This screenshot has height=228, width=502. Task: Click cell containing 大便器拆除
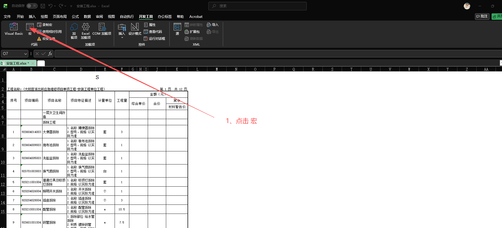(55, 132)
